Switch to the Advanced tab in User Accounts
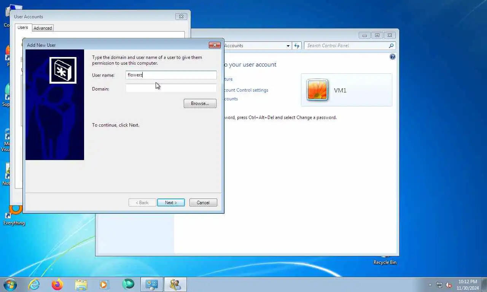Image resolution: width=487 pixels, height=292 pixels. pyautogui.click(x=43, y=28)
